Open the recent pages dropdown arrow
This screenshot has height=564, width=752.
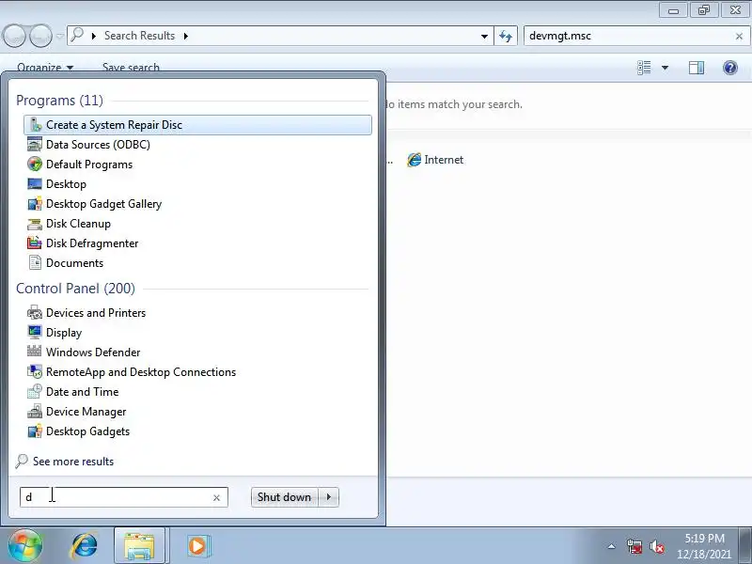click(60, 36)
